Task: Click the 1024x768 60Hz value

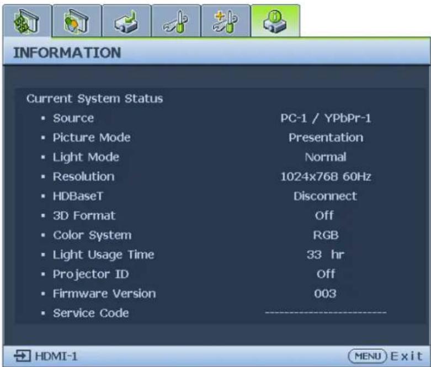Action: tap(326, 177)
